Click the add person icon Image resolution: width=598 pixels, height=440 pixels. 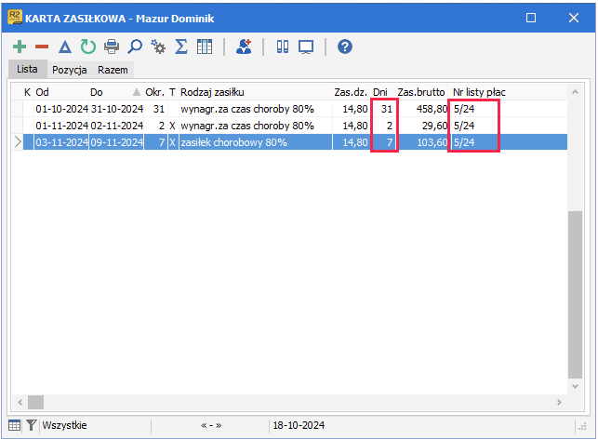[244, 47]
